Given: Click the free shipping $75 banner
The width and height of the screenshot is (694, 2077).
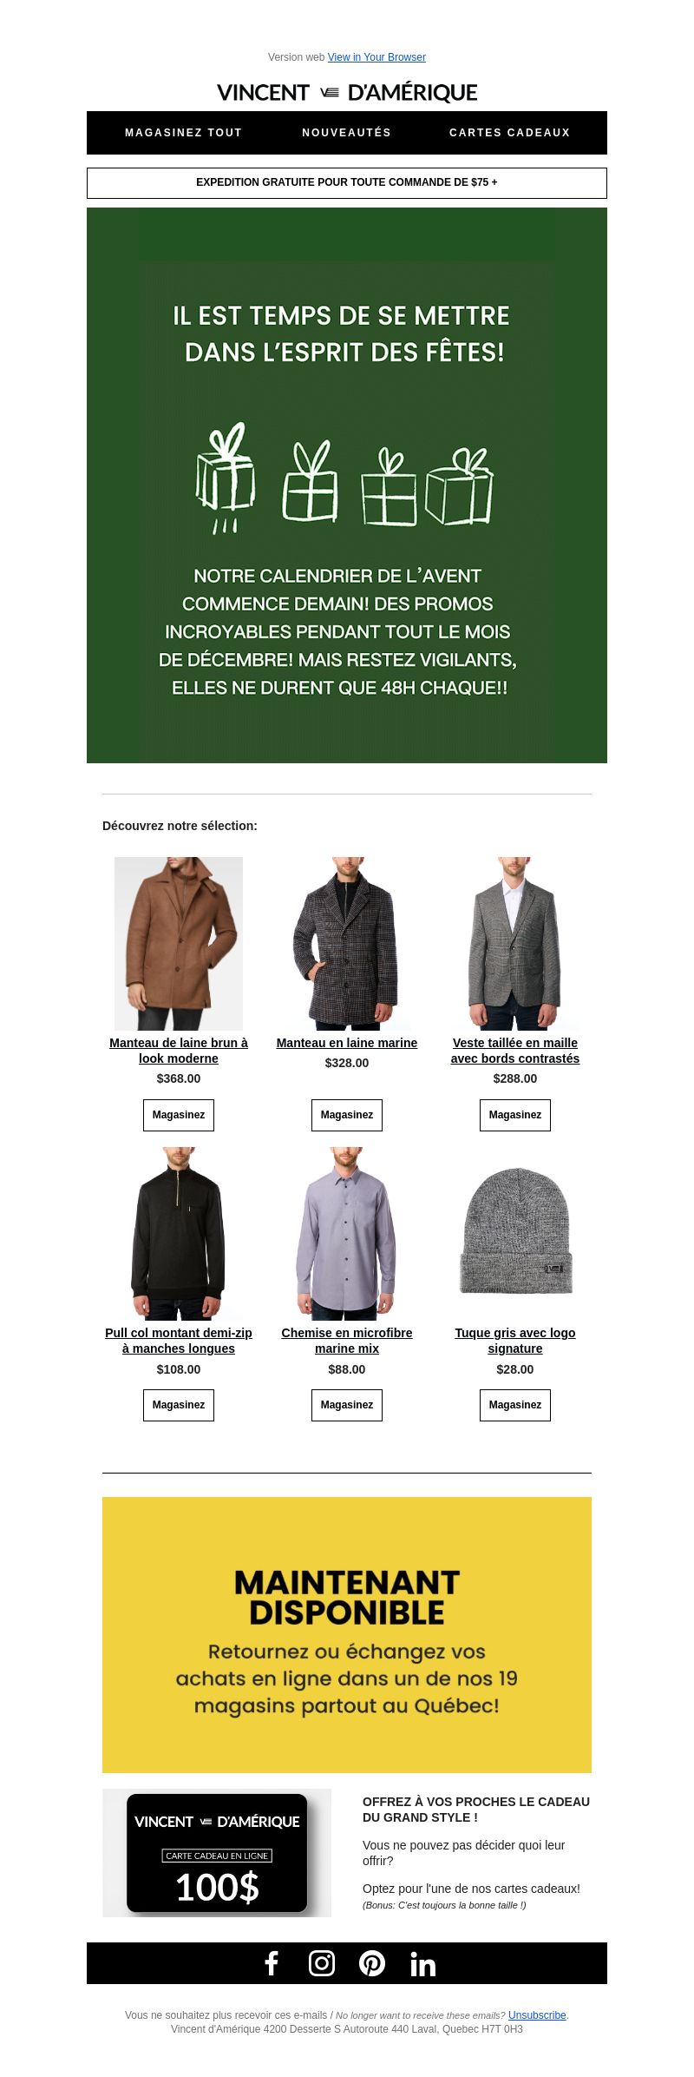Looking at the screenshot, I should coord(347,183).
